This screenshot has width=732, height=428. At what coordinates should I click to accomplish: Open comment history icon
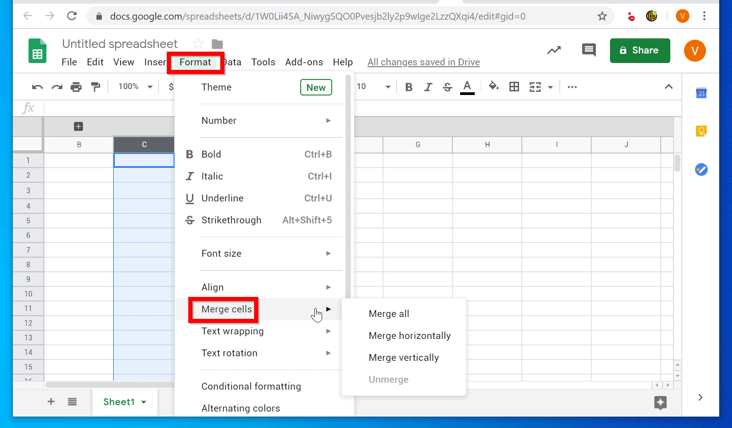pyautogui.click(x=589, y=50)
